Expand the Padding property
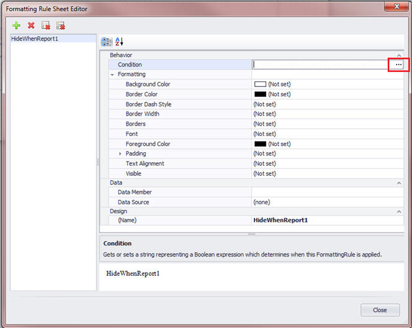 (120, 153)
